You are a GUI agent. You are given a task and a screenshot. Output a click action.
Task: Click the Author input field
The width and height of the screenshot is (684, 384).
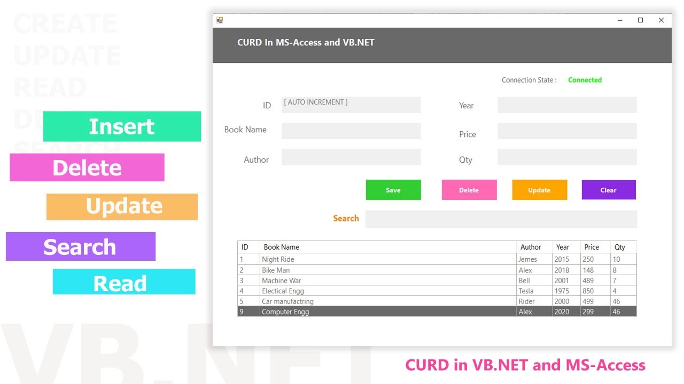pyautogui.click(x=352, y=157)
